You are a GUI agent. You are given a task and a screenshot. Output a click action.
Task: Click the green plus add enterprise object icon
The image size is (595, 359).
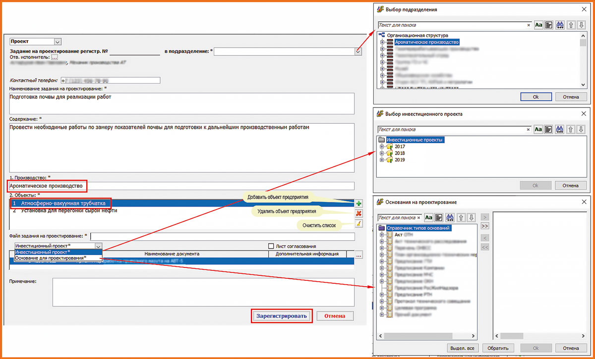(358, 204)
